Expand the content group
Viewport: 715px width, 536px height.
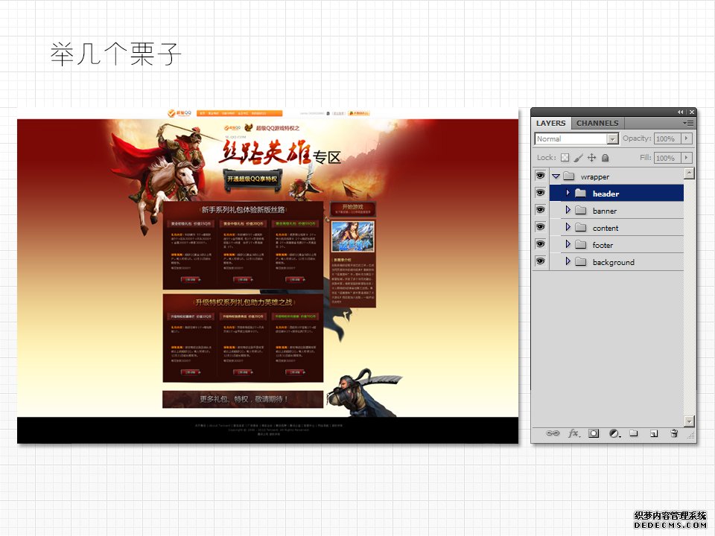coord(568,227)
